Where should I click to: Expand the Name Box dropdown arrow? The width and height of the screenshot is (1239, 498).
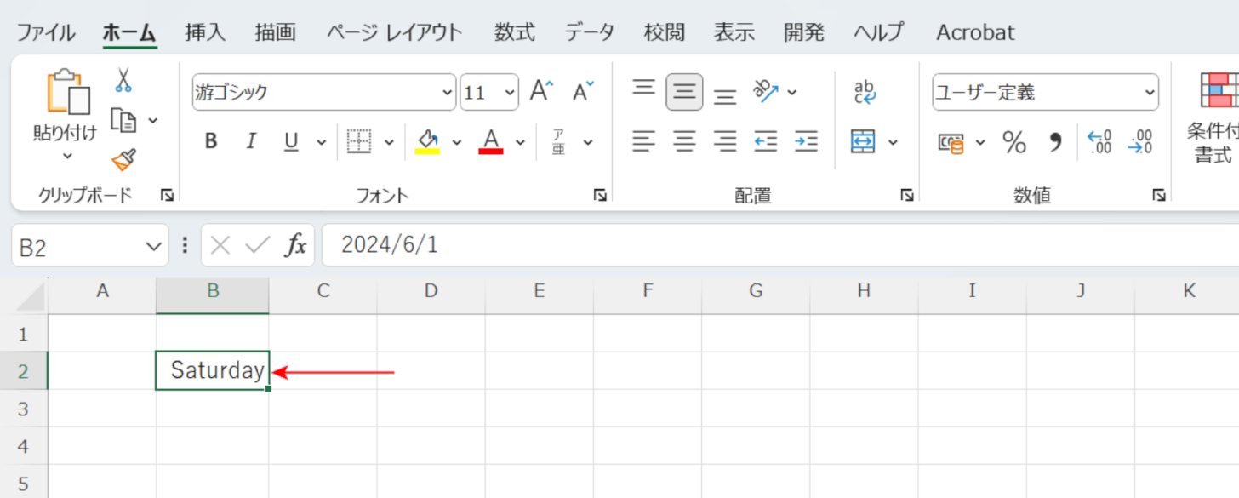click(153, 247)
